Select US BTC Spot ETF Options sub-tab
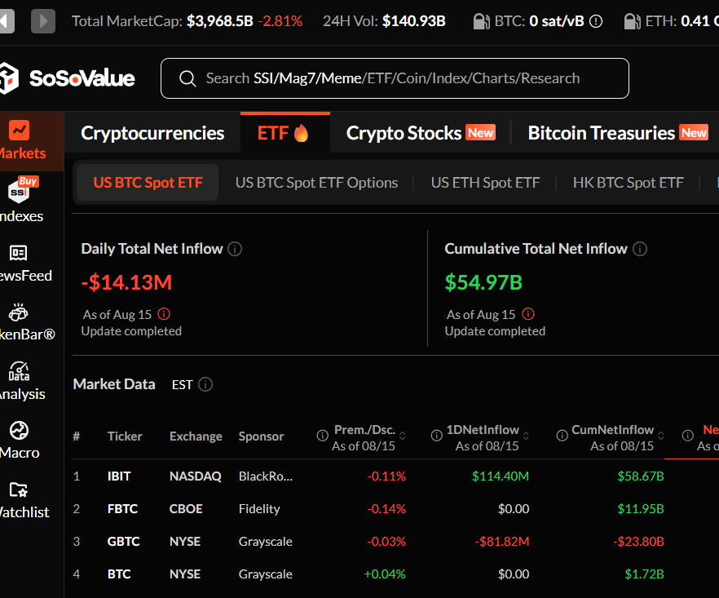This screenshot has height=598, width=719. pos(316,183)
